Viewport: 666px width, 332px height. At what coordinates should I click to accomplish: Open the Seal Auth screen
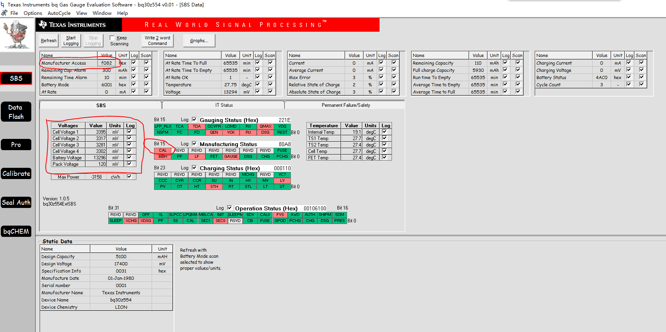click(16, 202)
